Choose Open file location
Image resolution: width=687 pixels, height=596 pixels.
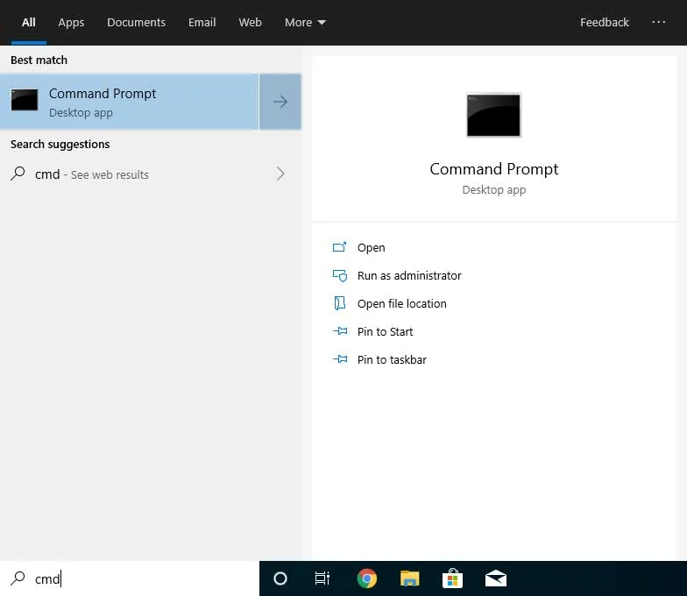tap(401, 303)
